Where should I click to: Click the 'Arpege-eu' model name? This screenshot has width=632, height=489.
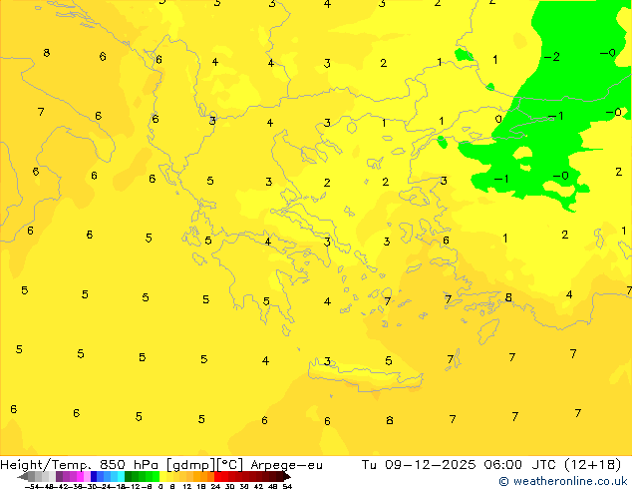[x=286, y=465]
